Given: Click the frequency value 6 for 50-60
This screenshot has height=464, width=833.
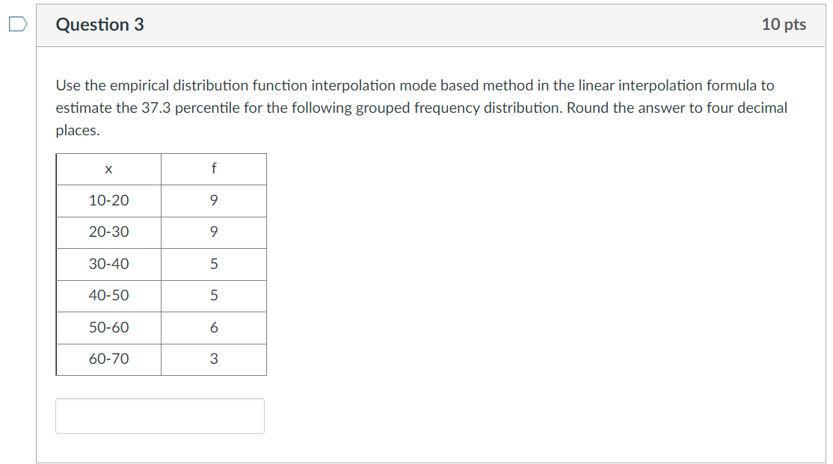Looking at the screenshot, I should point(214,327).
